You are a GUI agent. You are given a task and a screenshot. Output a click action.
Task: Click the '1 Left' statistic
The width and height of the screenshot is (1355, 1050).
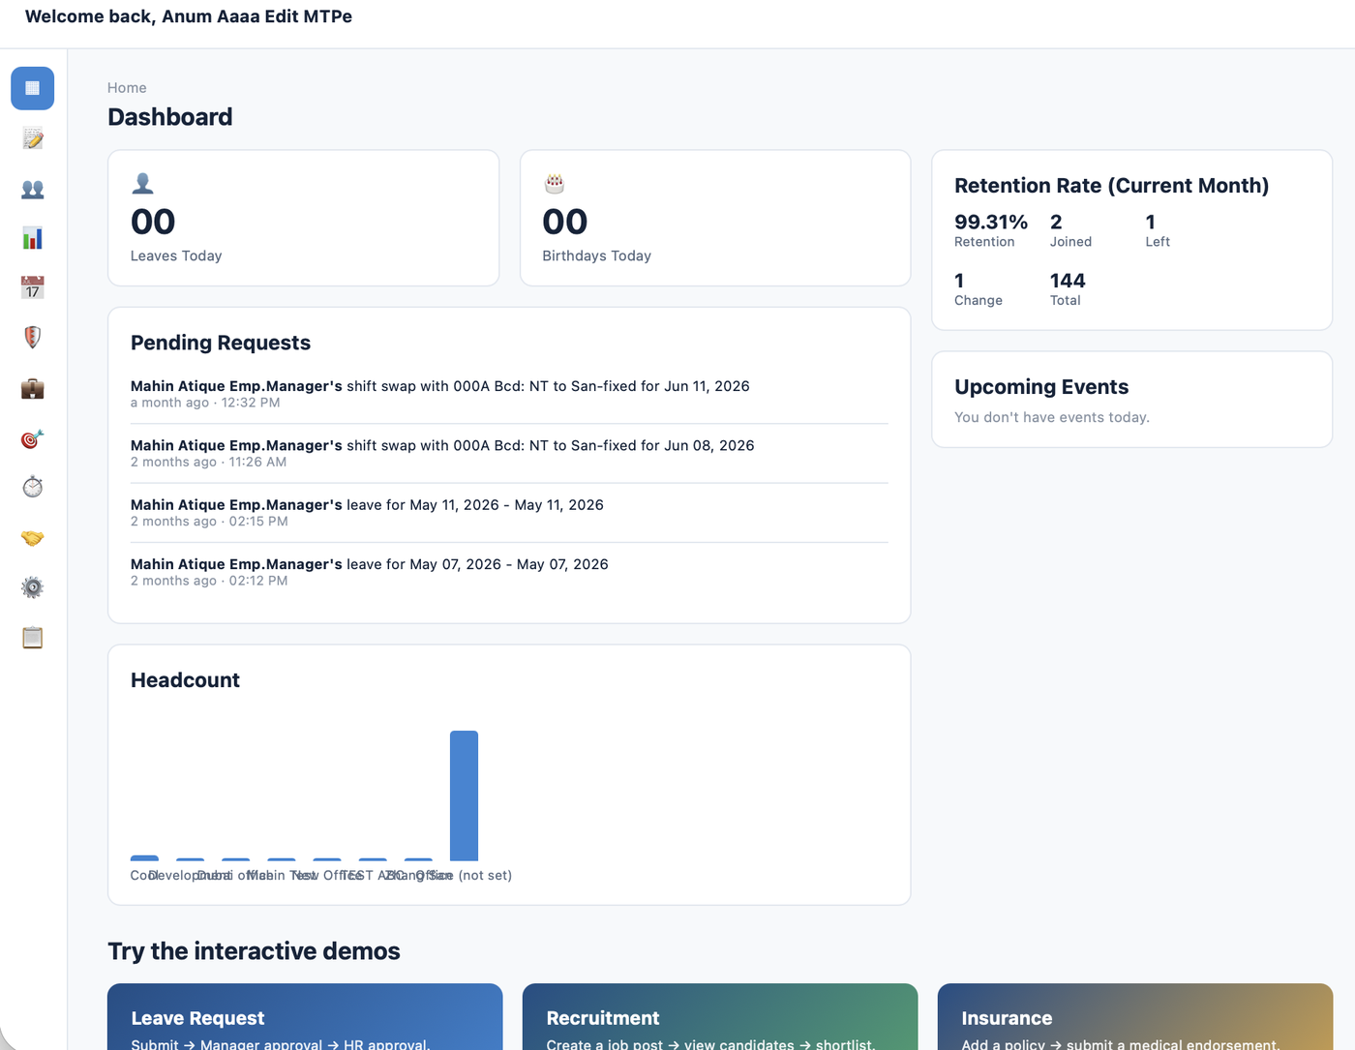point(1158,230)
